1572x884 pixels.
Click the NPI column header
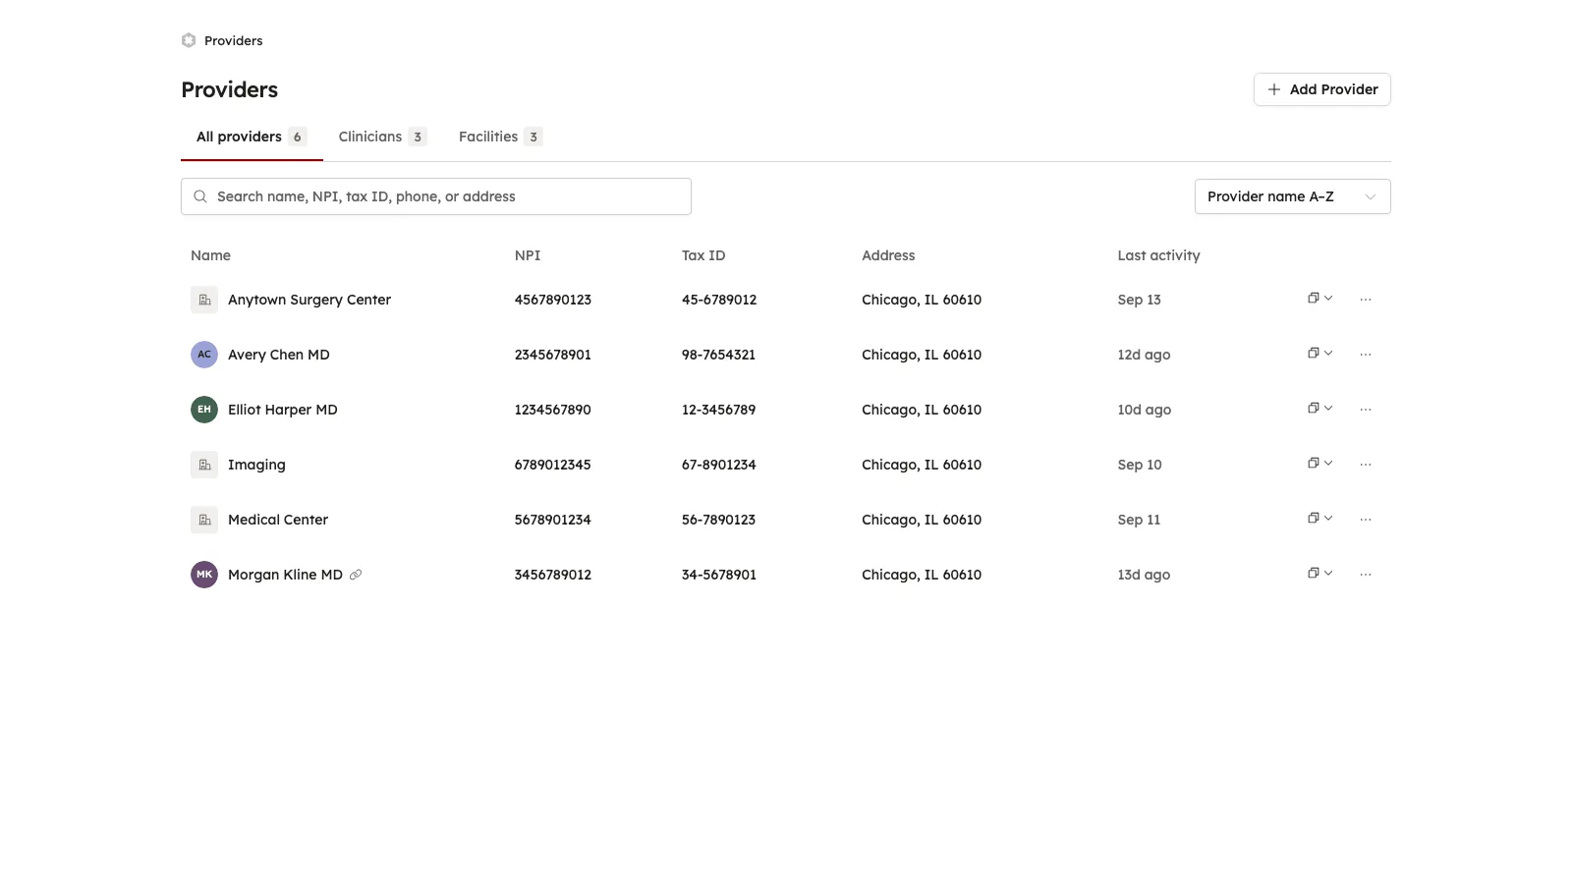[528, 255]
